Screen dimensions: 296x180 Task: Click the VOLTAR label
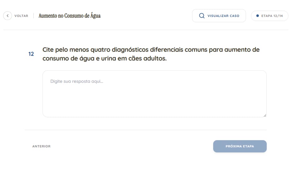point(21,16)
